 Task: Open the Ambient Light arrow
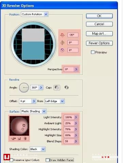[76, 123]
